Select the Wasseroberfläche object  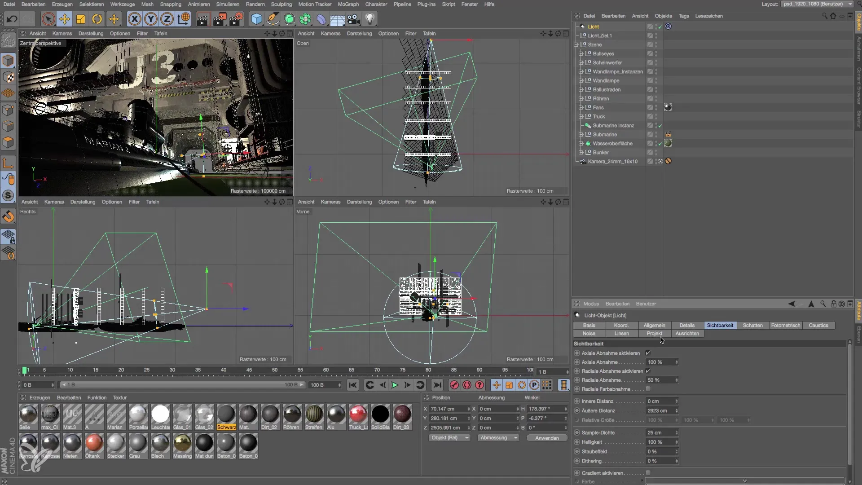pos(612,143)
